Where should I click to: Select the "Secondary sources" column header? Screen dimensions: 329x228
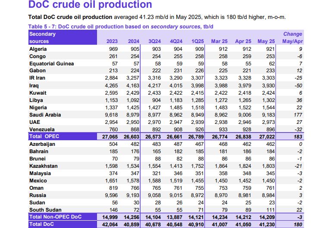[x=42, y=38]
